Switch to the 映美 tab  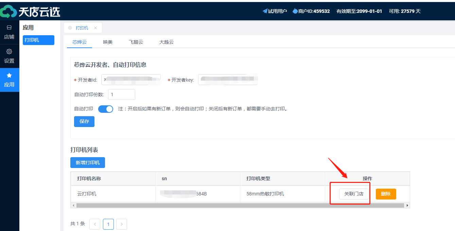108,42
